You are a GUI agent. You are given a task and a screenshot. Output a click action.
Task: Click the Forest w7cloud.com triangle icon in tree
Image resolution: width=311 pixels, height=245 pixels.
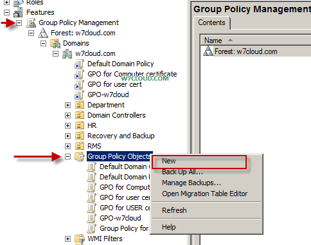pos(43,33)
